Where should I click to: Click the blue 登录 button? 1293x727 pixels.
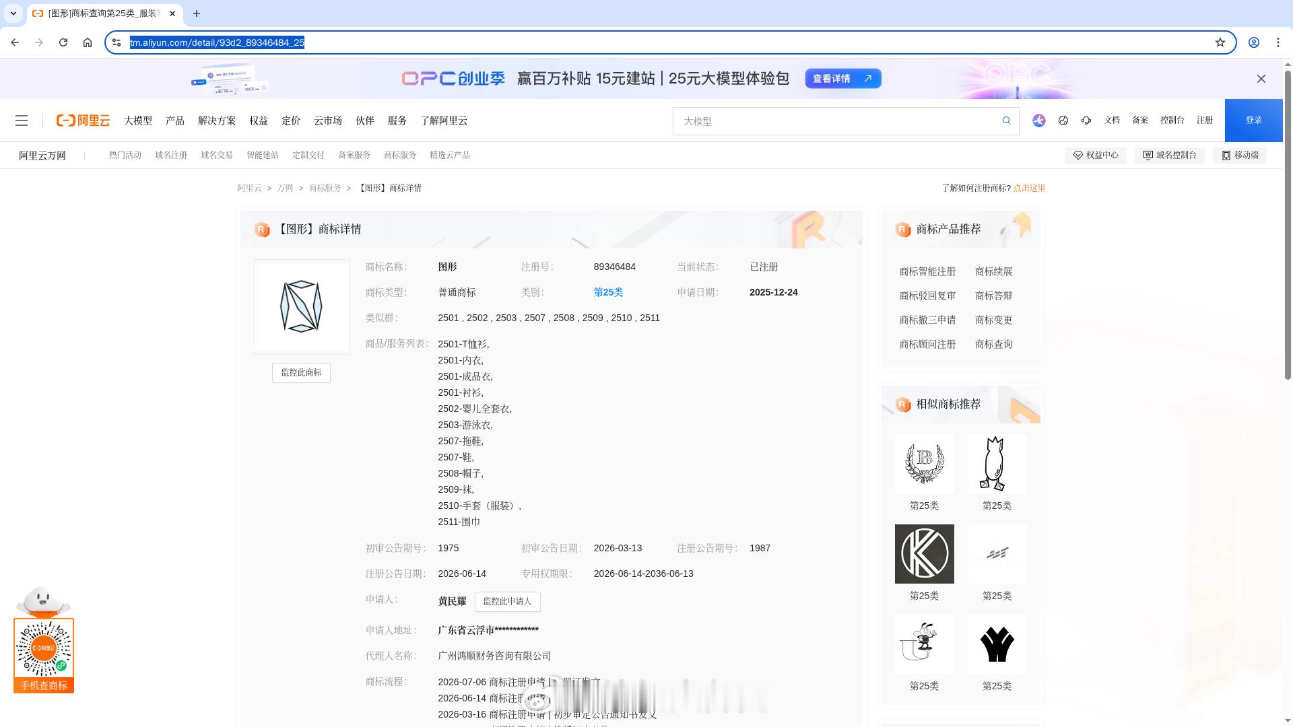click(1254, 120)
